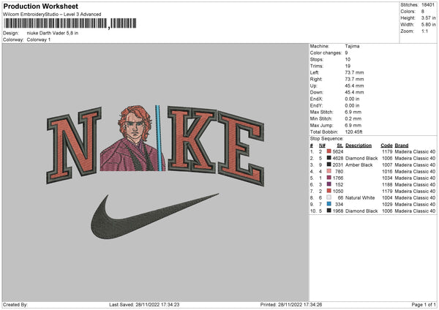Click the Color changes value 9
The image size is (439, 310).
(346, 53)
